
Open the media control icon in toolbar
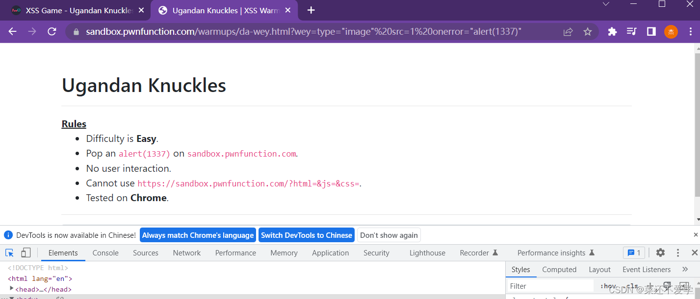632,32
